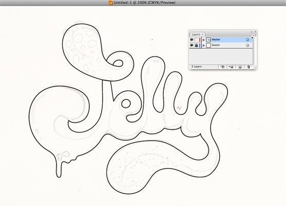Toggle the Vector layer's empty lock box
Image resolution: width=286 pixels, height=206 pixels.
pyautogui.click(x=196, y=40)
